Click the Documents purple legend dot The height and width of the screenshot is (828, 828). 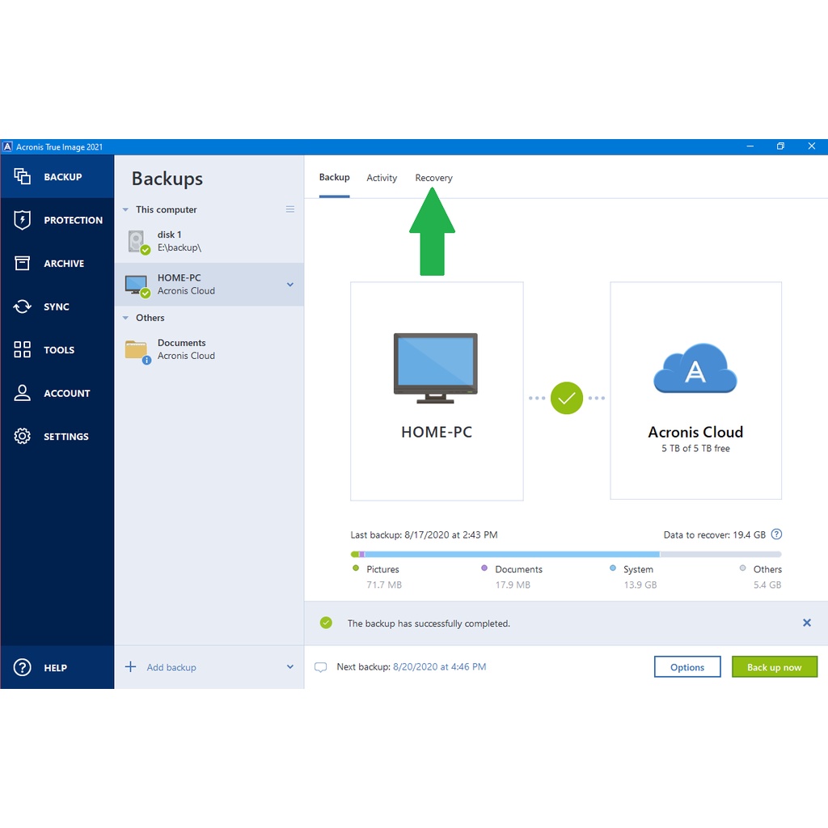[x=484, y=568]
